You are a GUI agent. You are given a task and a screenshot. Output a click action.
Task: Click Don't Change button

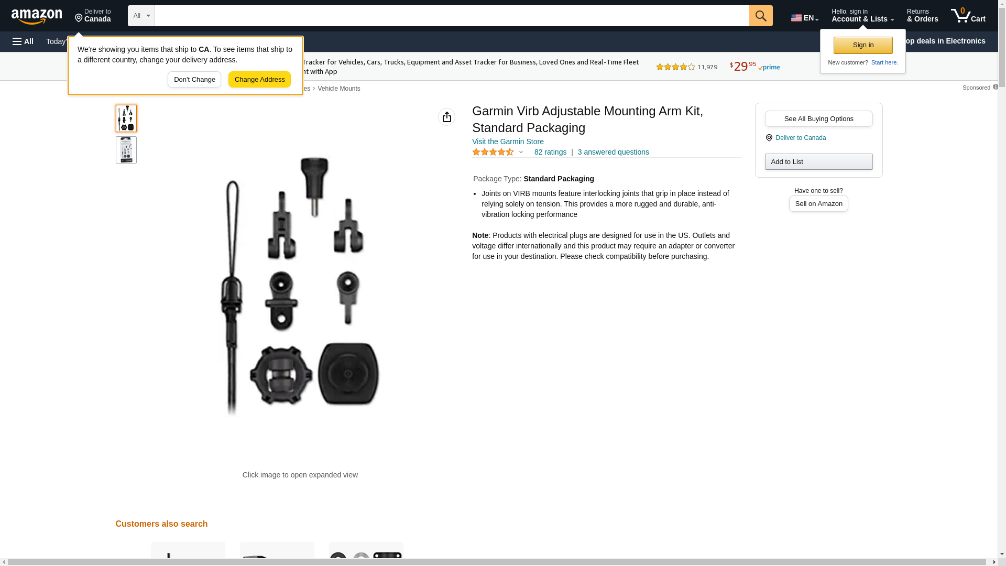(x=194, y=80)
